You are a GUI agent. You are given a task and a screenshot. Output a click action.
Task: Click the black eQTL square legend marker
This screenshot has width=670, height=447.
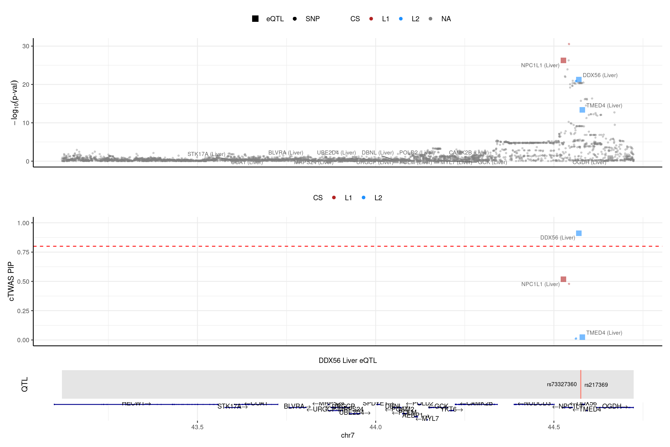pos(255,19)
